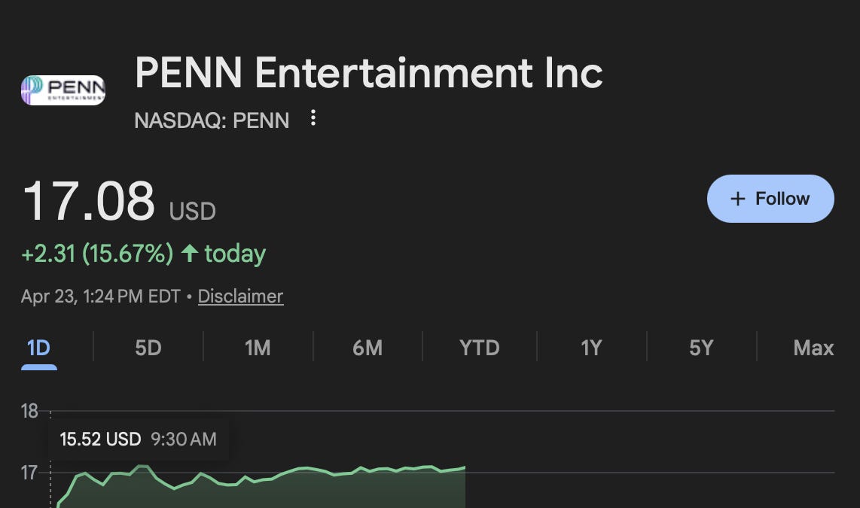The height and width of the screenshot is (508, 860).
Task: Show the 5Y price history
Action: [700, 348]
